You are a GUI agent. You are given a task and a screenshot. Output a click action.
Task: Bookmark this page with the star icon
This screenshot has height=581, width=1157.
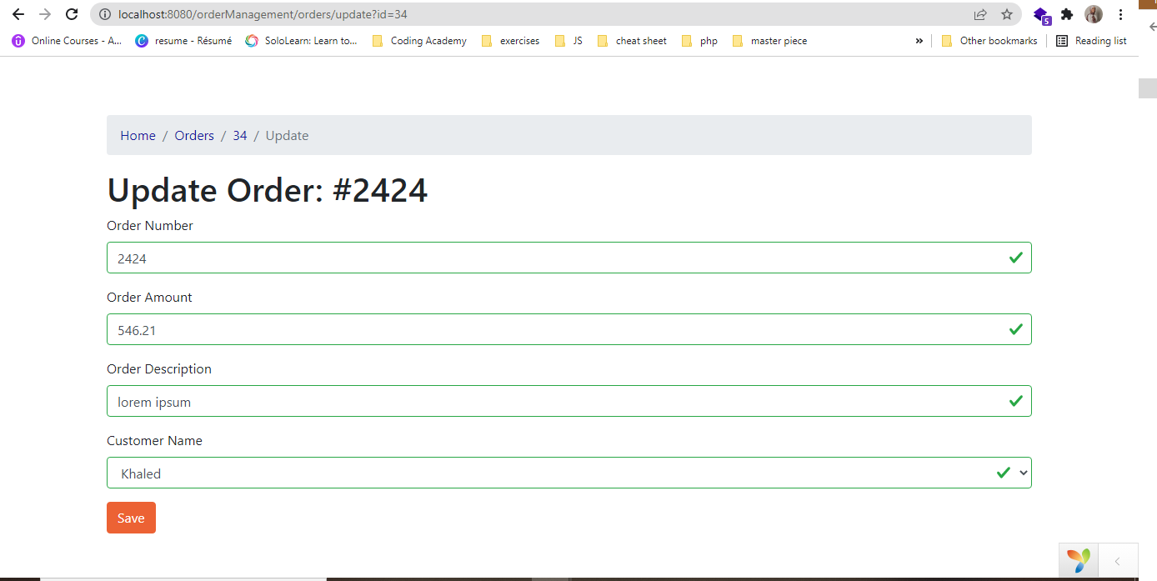coord(1007,14)
